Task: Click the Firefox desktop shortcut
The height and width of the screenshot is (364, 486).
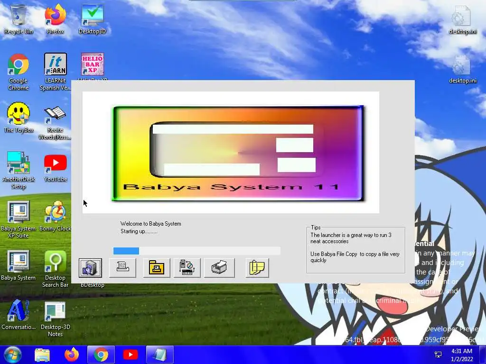Action: (x=55, y=19)
